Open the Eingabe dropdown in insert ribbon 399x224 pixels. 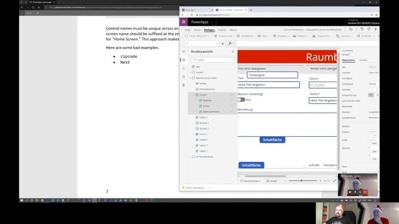coord(281,36)
